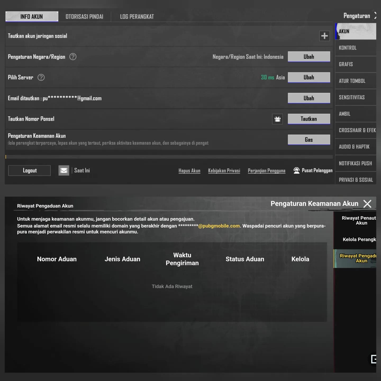381x381 pixels.
Task: Open CROSSHAIR & EFEK settings category
Action: (x=356, y=130)
